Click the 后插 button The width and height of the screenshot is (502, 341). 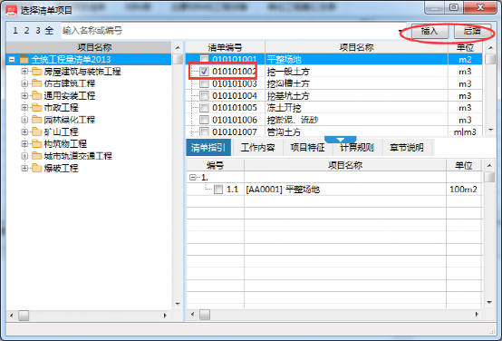coord(472,32)
